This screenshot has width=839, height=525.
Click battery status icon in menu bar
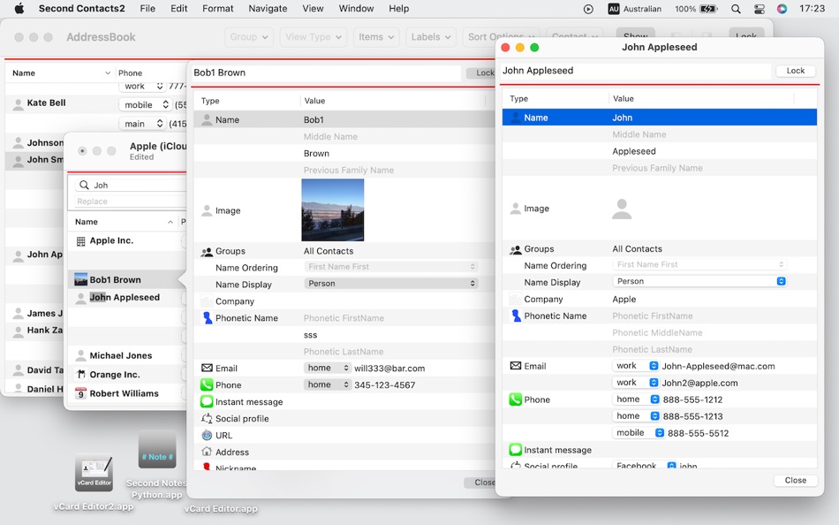coord(708,9)
